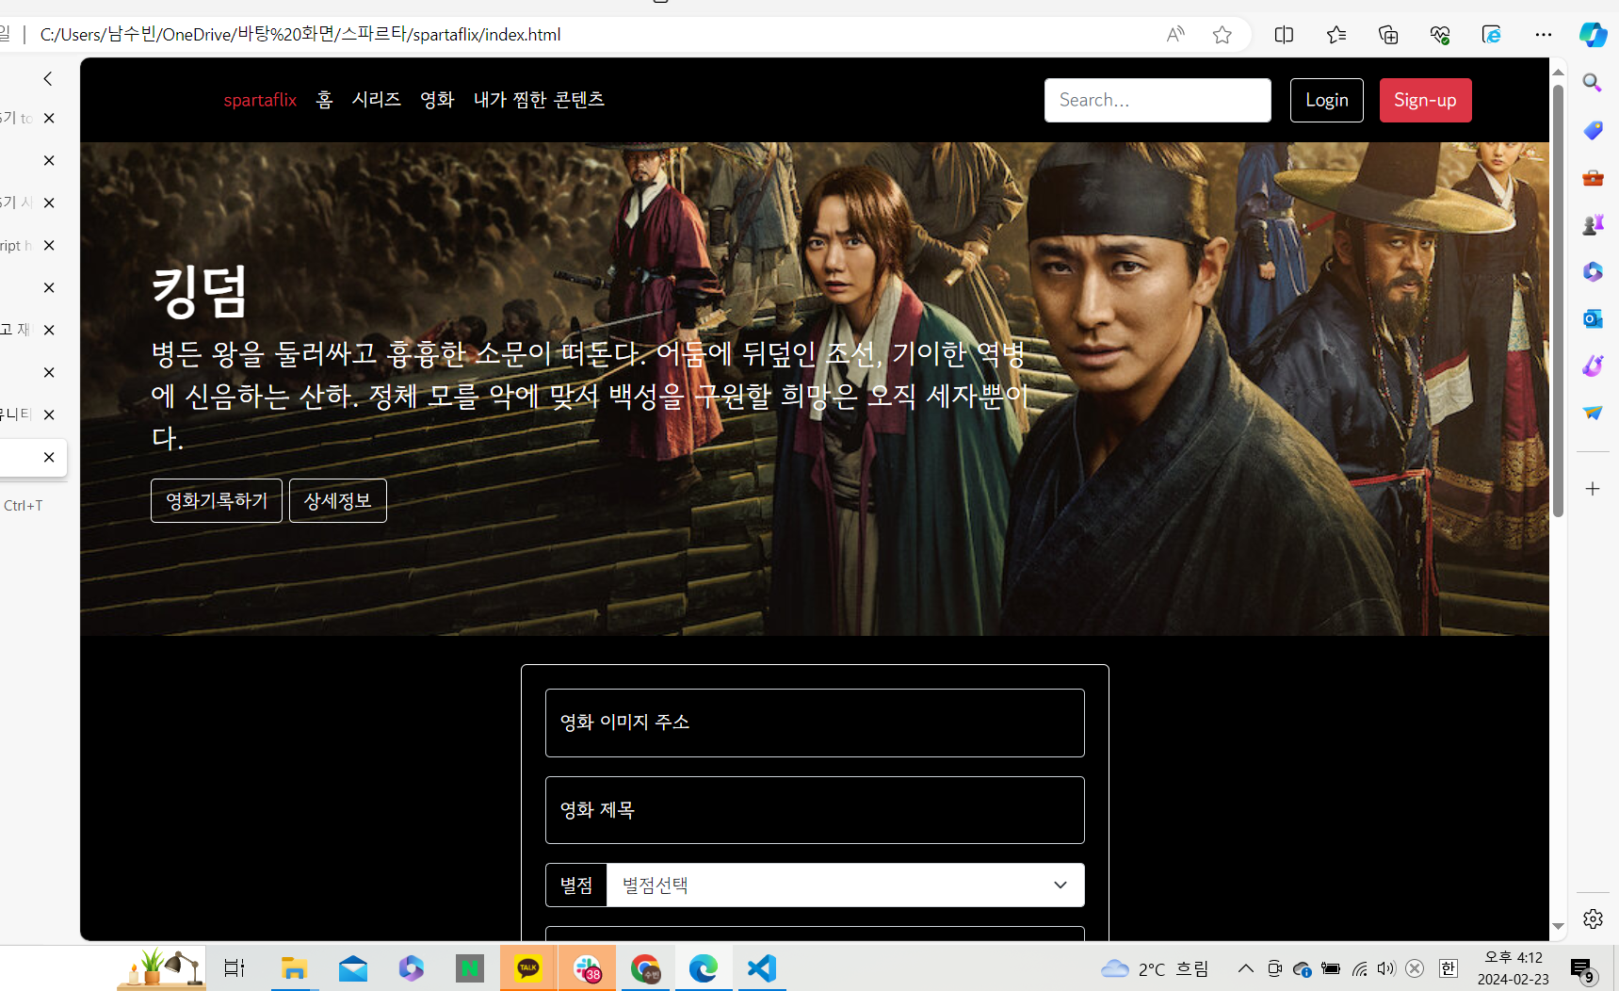Go to the 홈 navigation link
The image size is (1619, 991).
click(x=325, y=100)
